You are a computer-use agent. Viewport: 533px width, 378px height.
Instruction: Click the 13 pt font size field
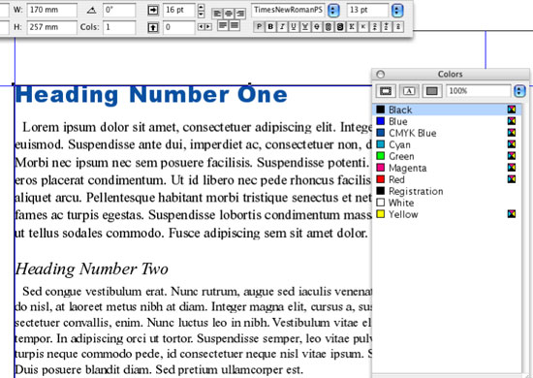point(367,10)
